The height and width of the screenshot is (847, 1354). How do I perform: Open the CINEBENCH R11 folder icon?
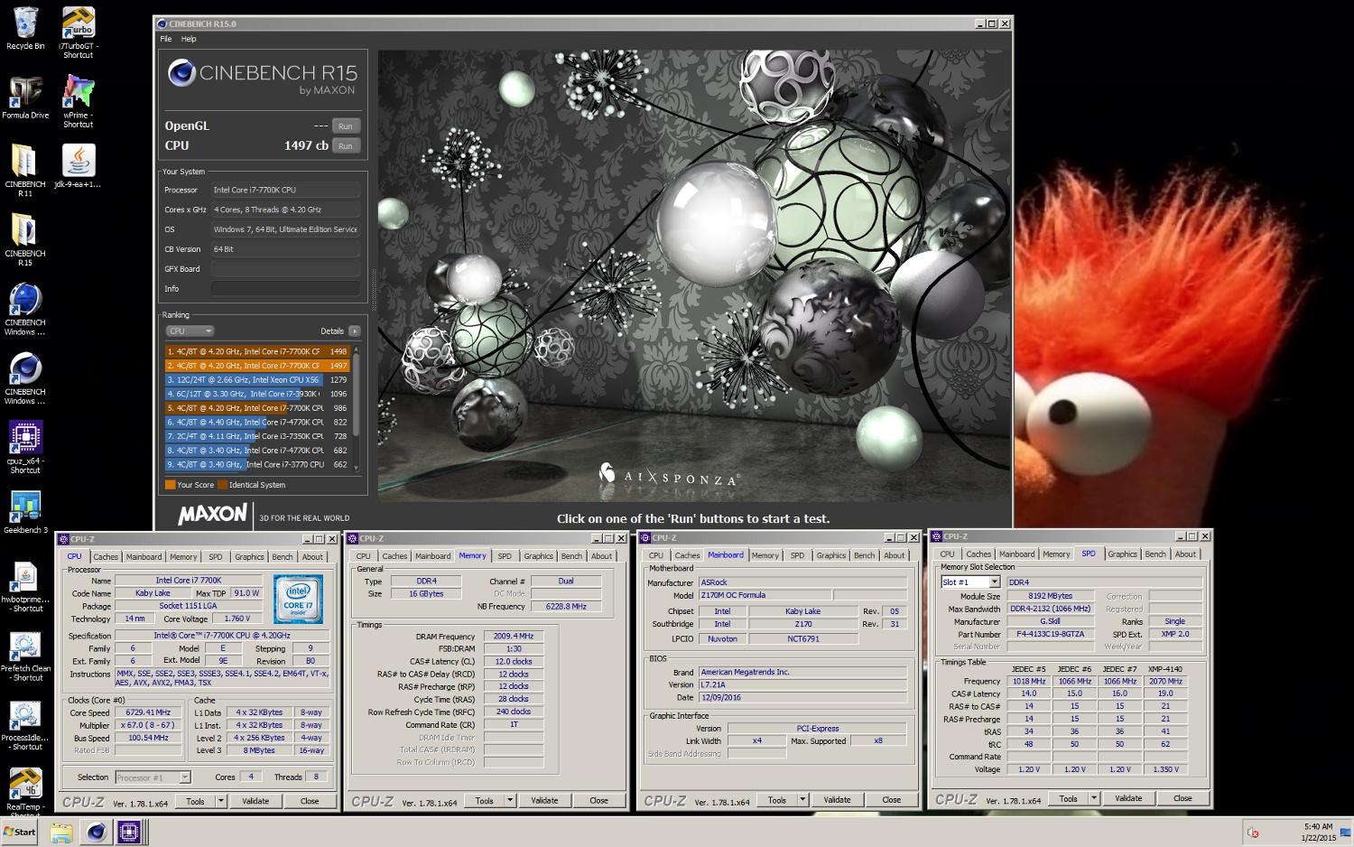[x=25, y=171]
